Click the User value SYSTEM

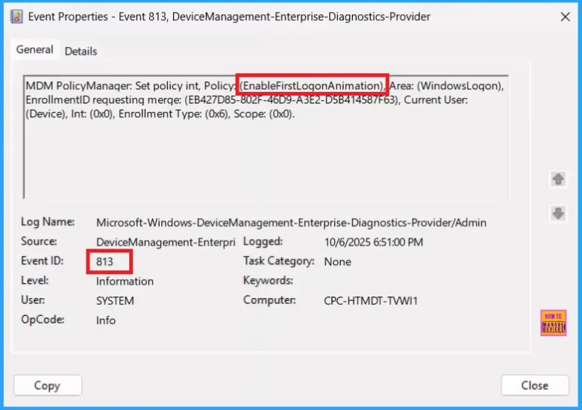click(115, 301)
